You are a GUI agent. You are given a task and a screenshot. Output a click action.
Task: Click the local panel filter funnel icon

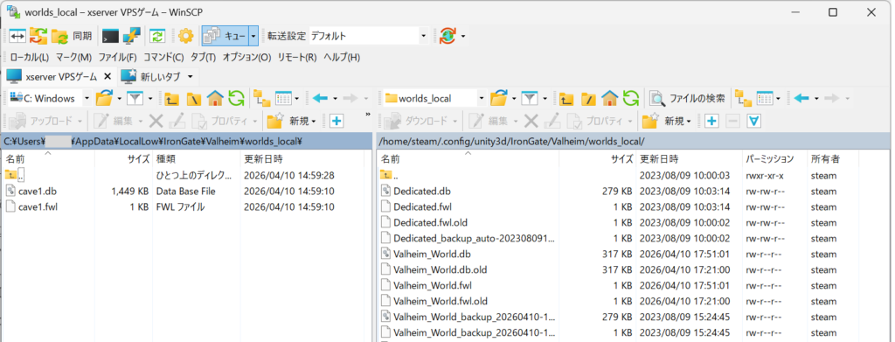click(135, 98)
